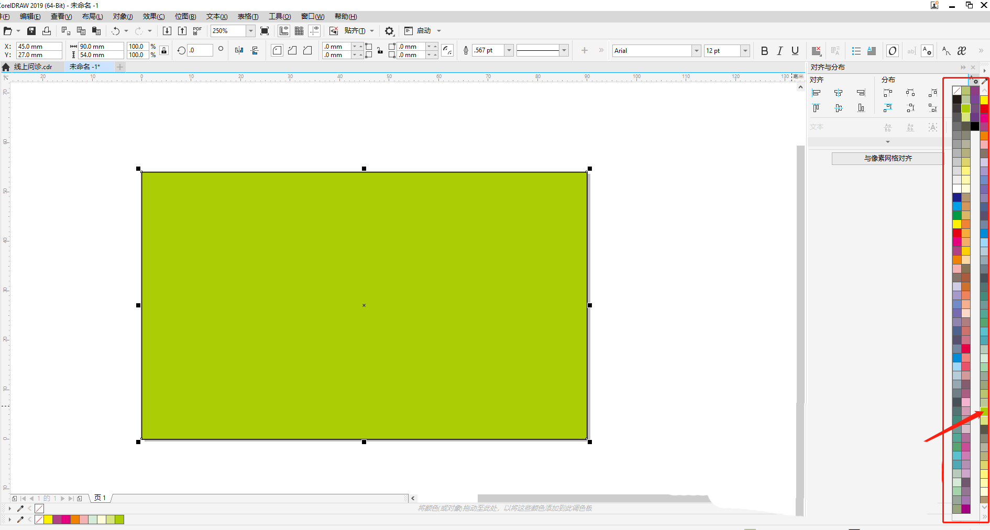Toggle the lock ratio icon in property bar
Viewport: 990px width, 530px height.
pos(164,50)
